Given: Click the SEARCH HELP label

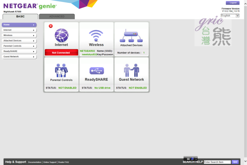Looking at the screenshot, I should tap(193, 162).
